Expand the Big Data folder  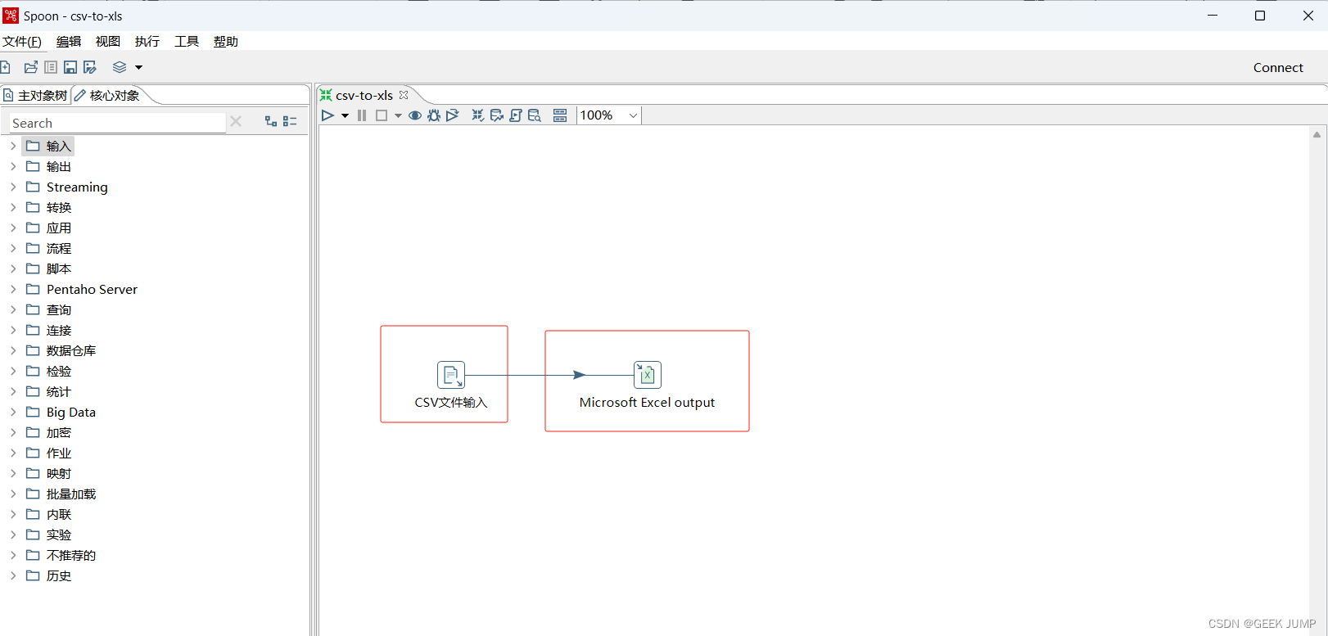point(13,412)
